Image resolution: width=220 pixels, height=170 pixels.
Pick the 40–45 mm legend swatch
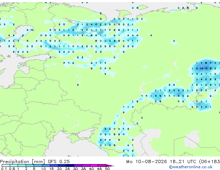coord(94,165)
